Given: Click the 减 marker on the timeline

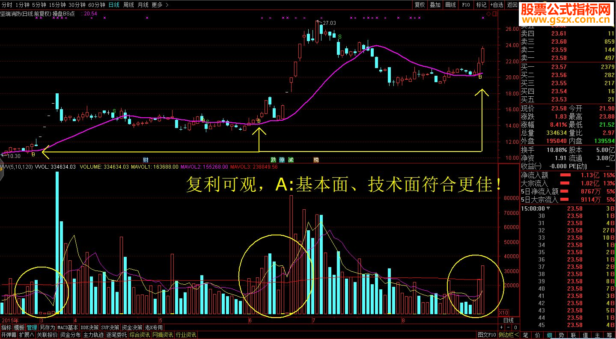Looking at the screenshot, I should coord(291,160).
